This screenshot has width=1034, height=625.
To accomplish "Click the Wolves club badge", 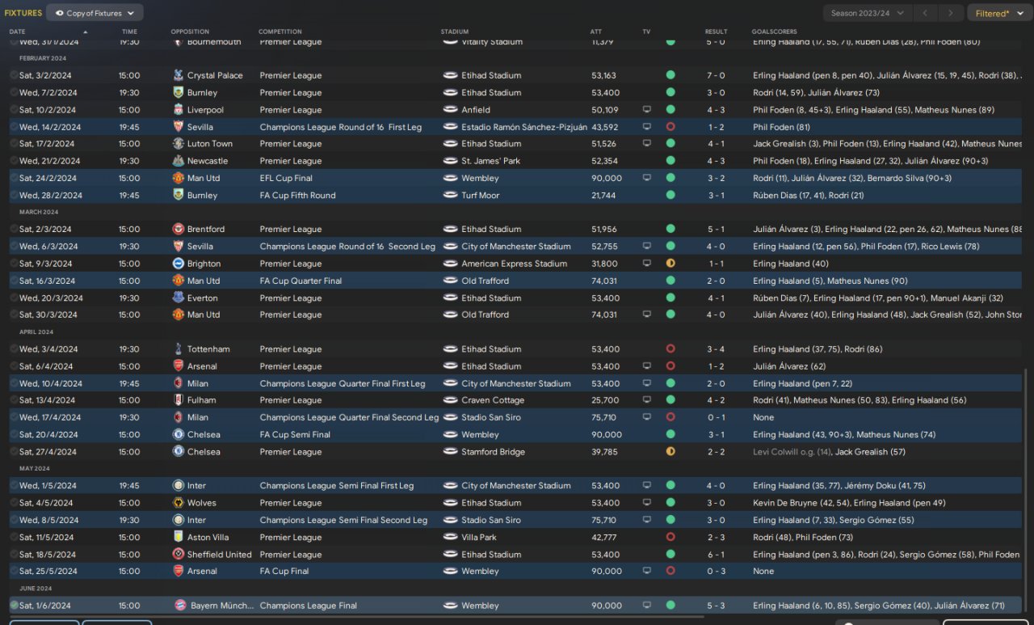I will (178, 503).
